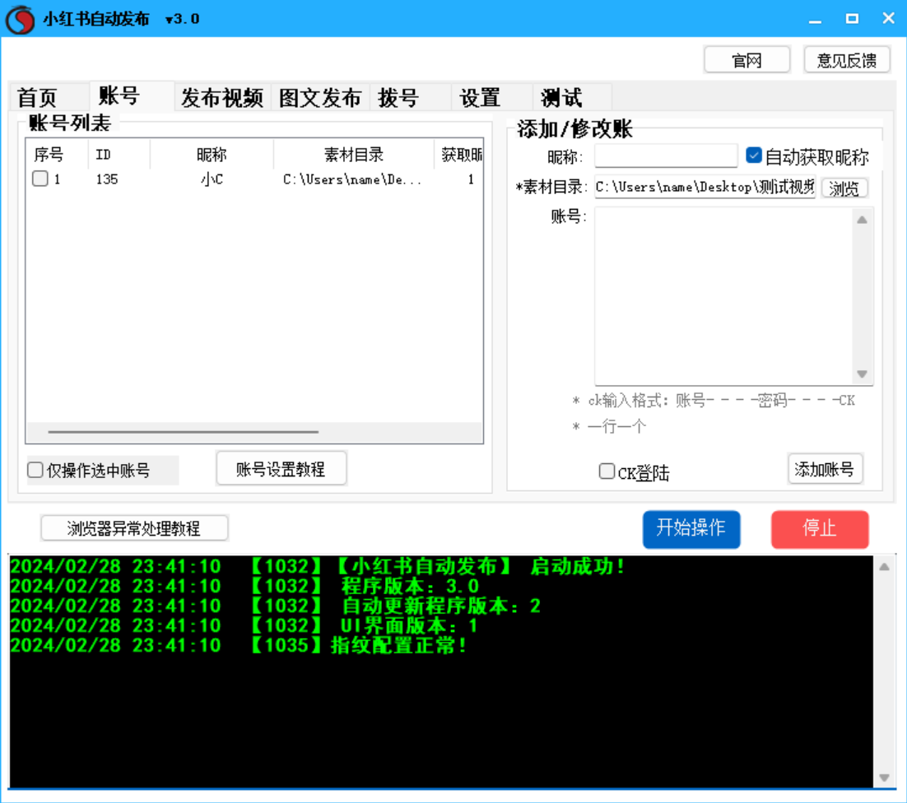Click the 程序版本: 3.0 log line
The width and height of the screenshot is (907, 803).
244,586
